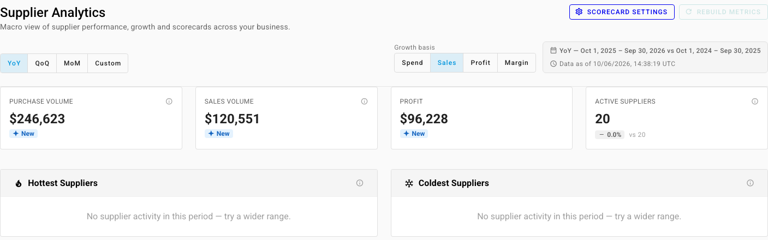Click the $96,228 profit value

pos(424,119)
